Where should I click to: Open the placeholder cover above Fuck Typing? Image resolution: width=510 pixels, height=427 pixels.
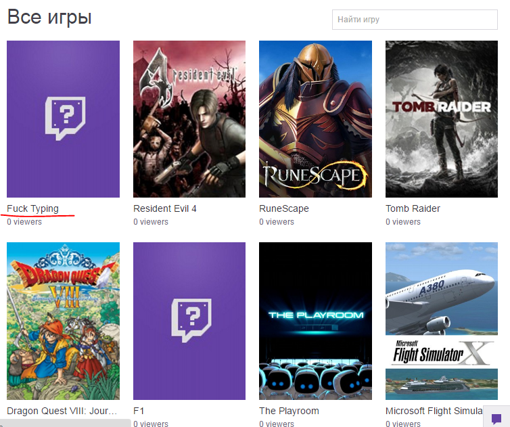point(63,119)
